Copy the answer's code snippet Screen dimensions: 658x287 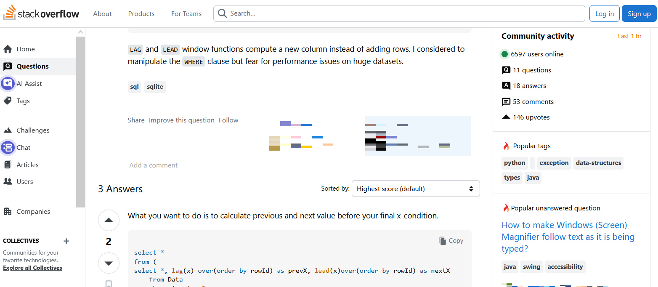point(451,241)
